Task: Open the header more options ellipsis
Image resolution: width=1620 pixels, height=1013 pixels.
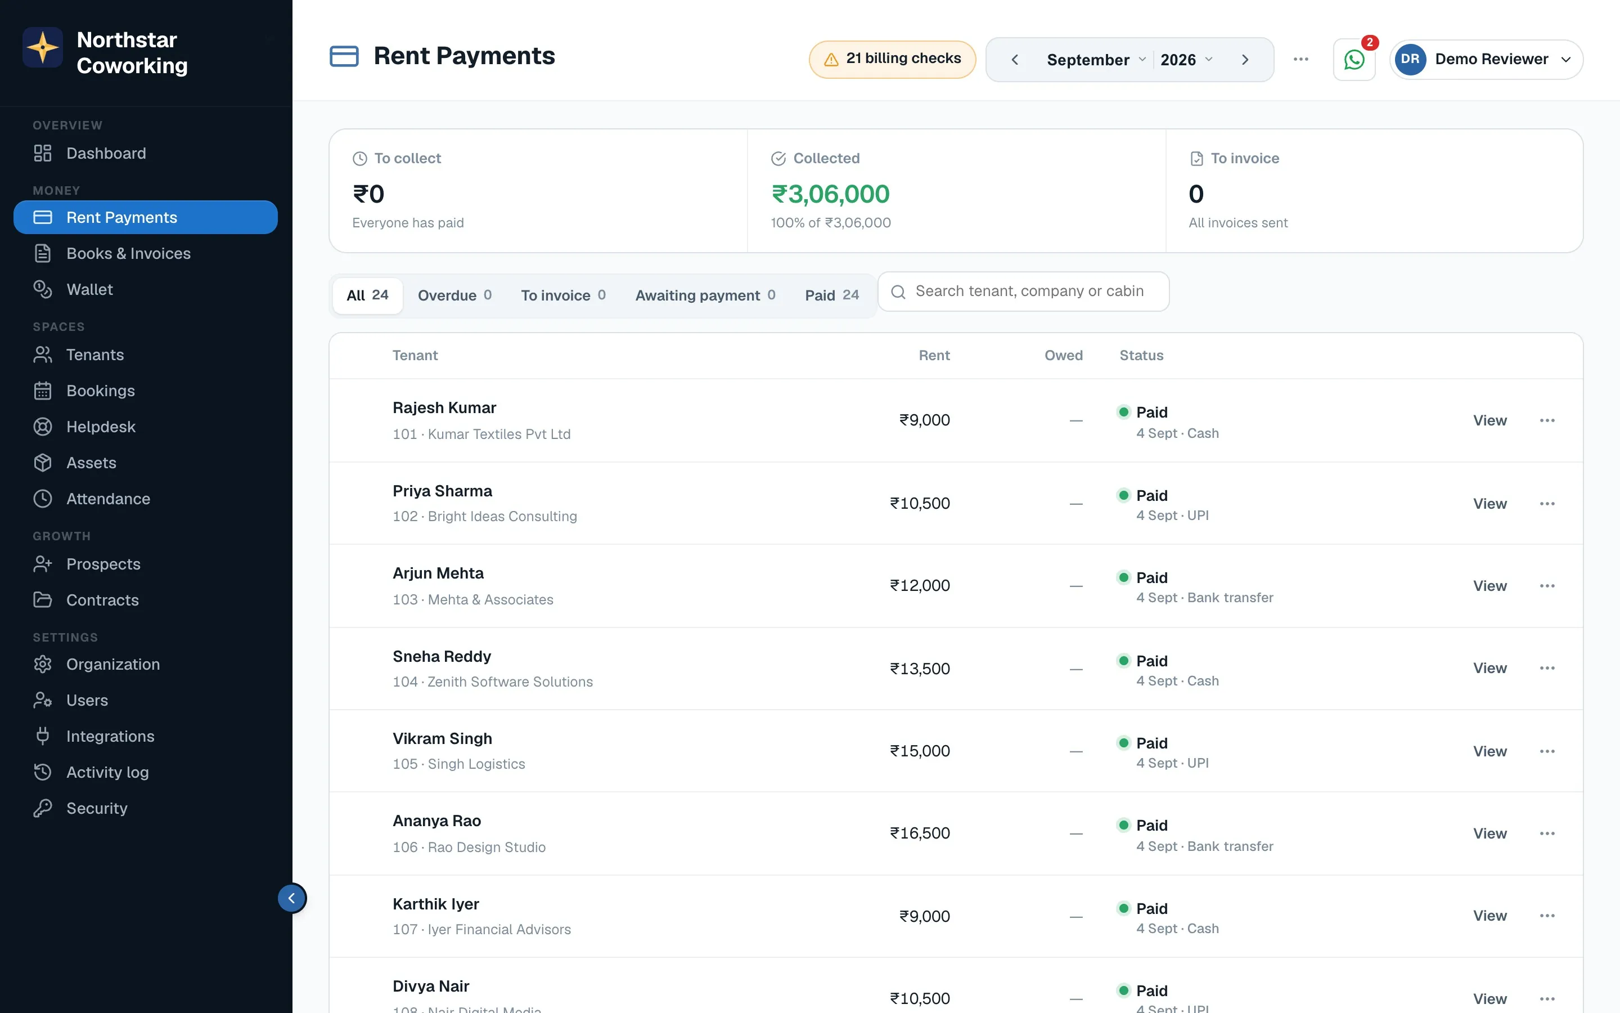Action: coord(1300,60)
